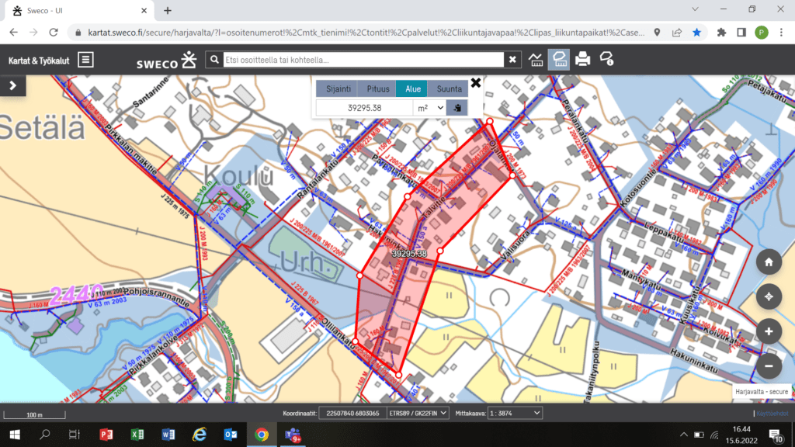Zoom out with the minus button

[x=769, y=366]
